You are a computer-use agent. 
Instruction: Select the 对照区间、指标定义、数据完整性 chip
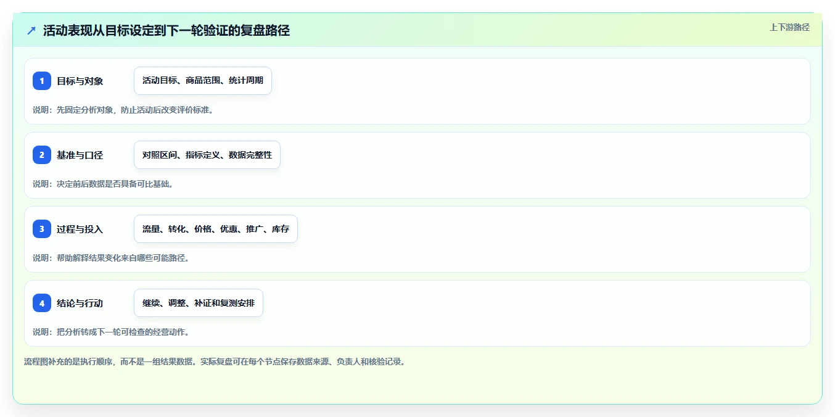(207, 155)
